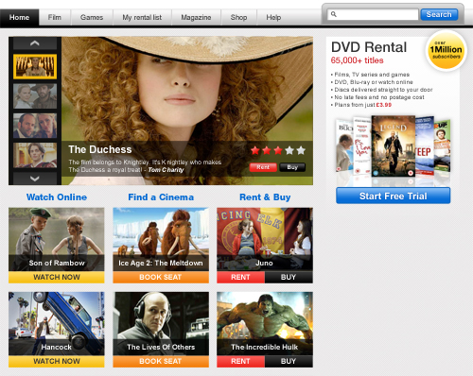Click the Hancock title caption

point(56,347)
